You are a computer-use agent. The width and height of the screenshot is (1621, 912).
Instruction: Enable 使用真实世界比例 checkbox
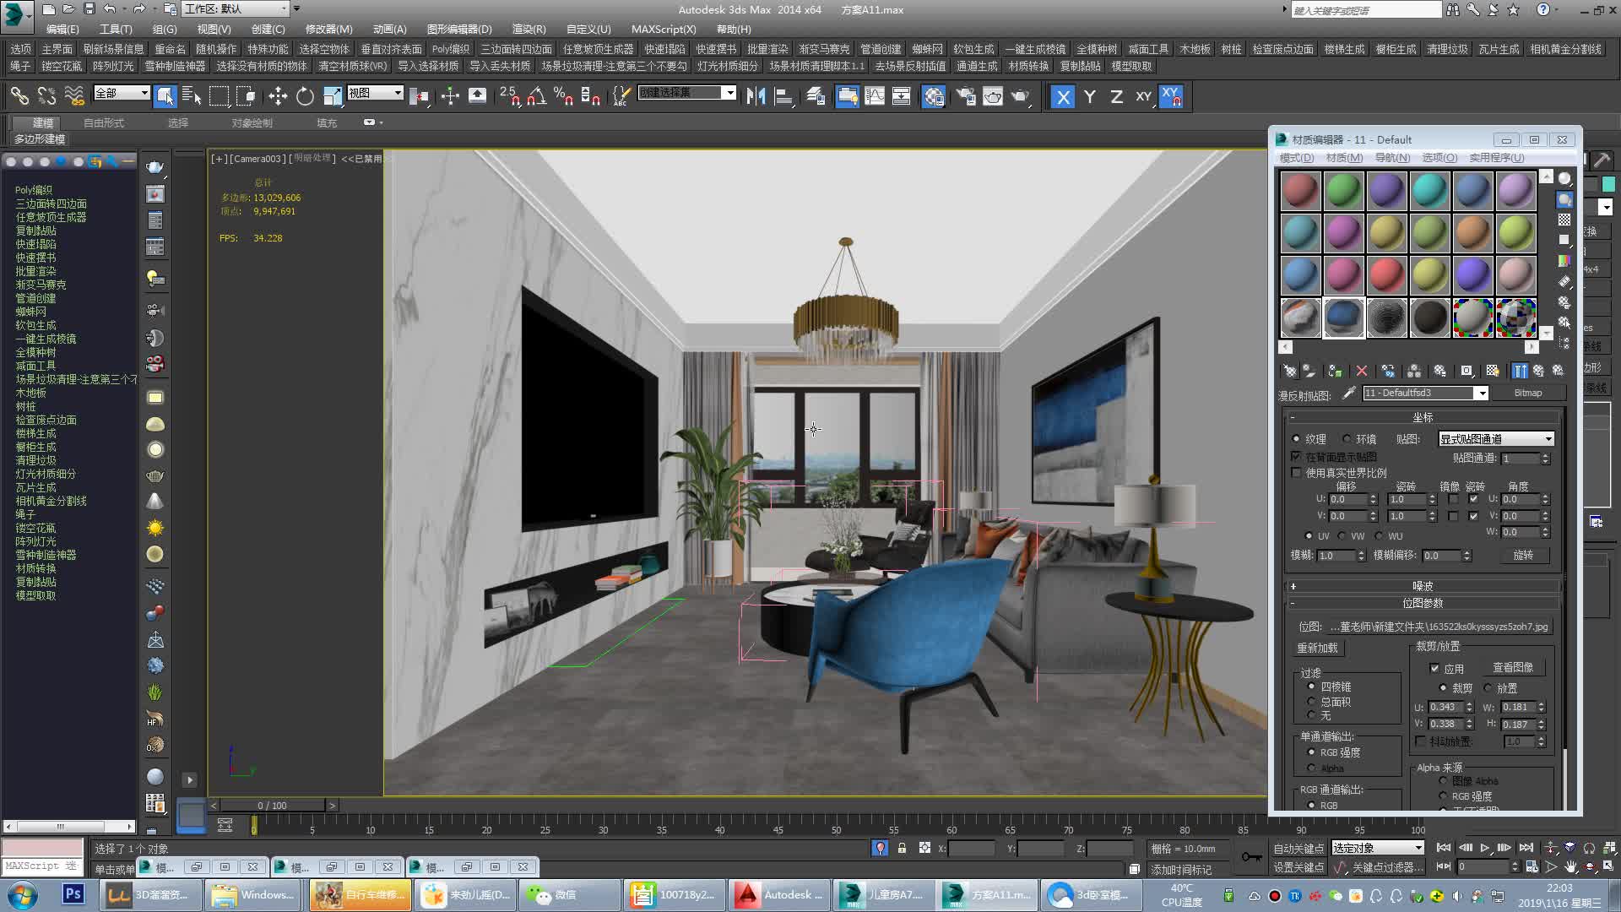coord(1297,473)
